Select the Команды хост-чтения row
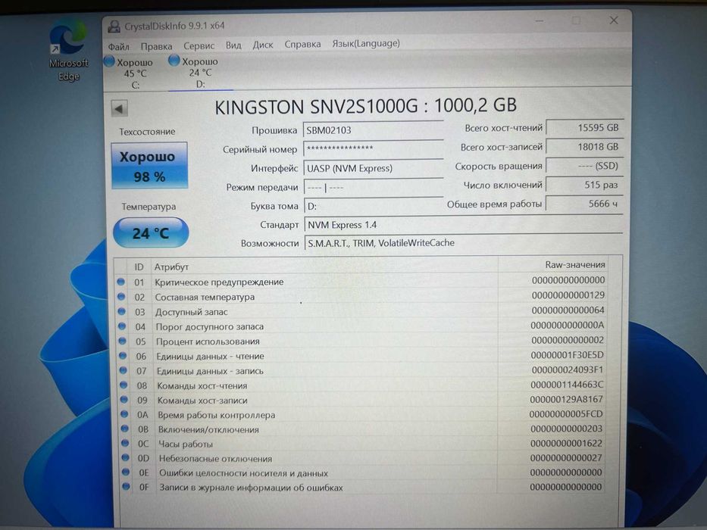Image resolution: width=707 pixels, height=530 pixels. pos(361,385)
